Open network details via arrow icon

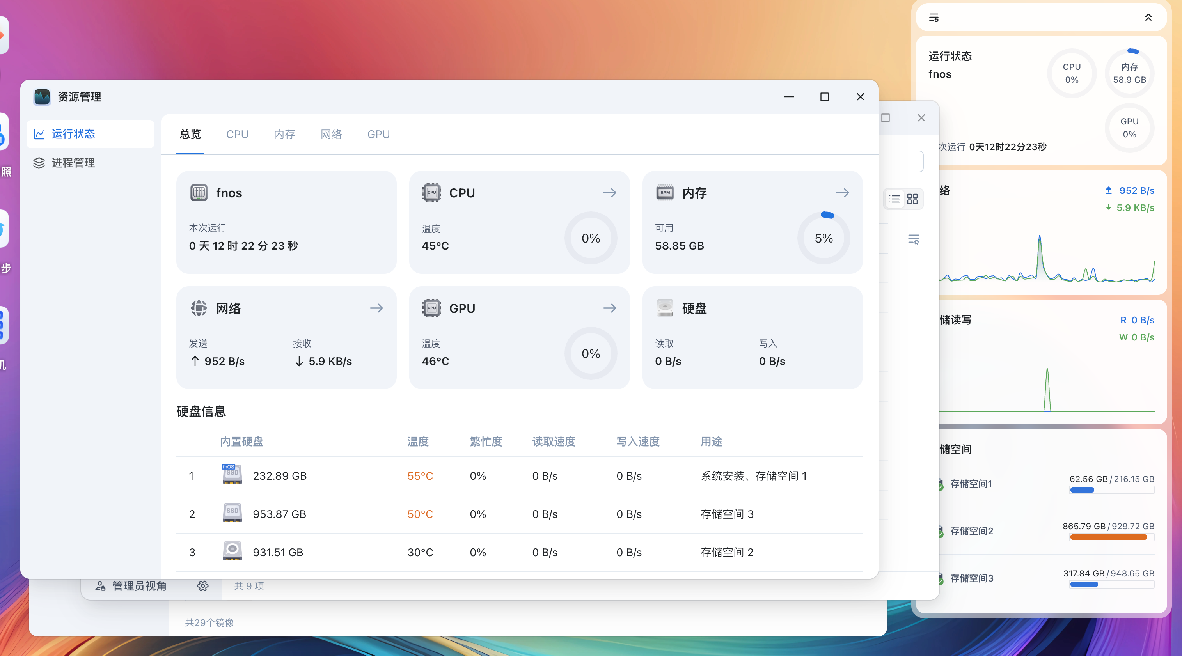(376, 308)
